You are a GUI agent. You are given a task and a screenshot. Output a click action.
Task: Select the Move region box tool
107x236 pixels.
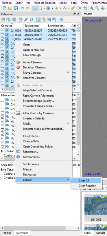click(x=48, y=8)
